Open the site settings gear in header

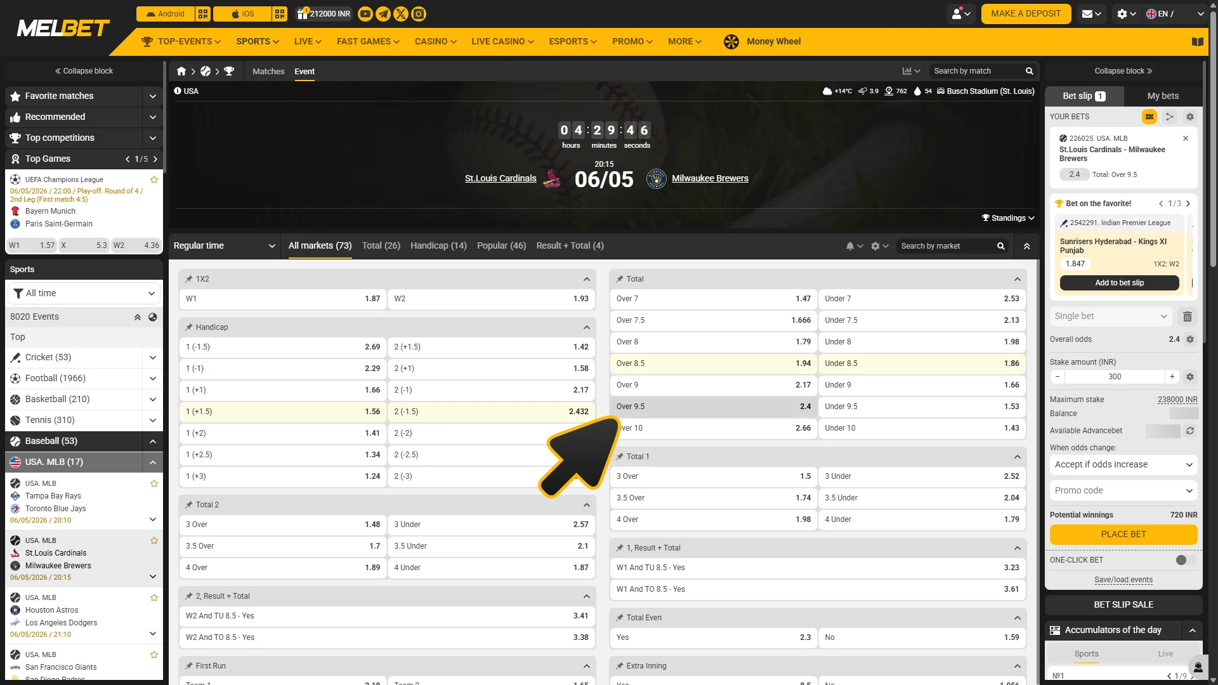1126,14
